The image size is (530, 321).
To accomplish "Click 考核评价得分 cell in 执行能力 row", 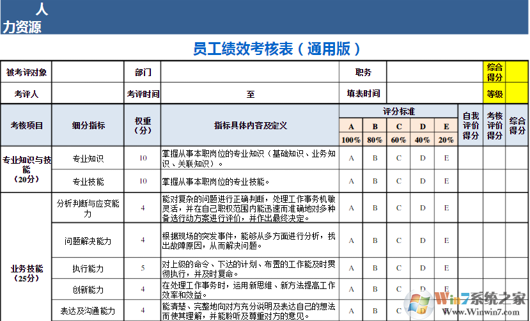I will coord(494,269).
